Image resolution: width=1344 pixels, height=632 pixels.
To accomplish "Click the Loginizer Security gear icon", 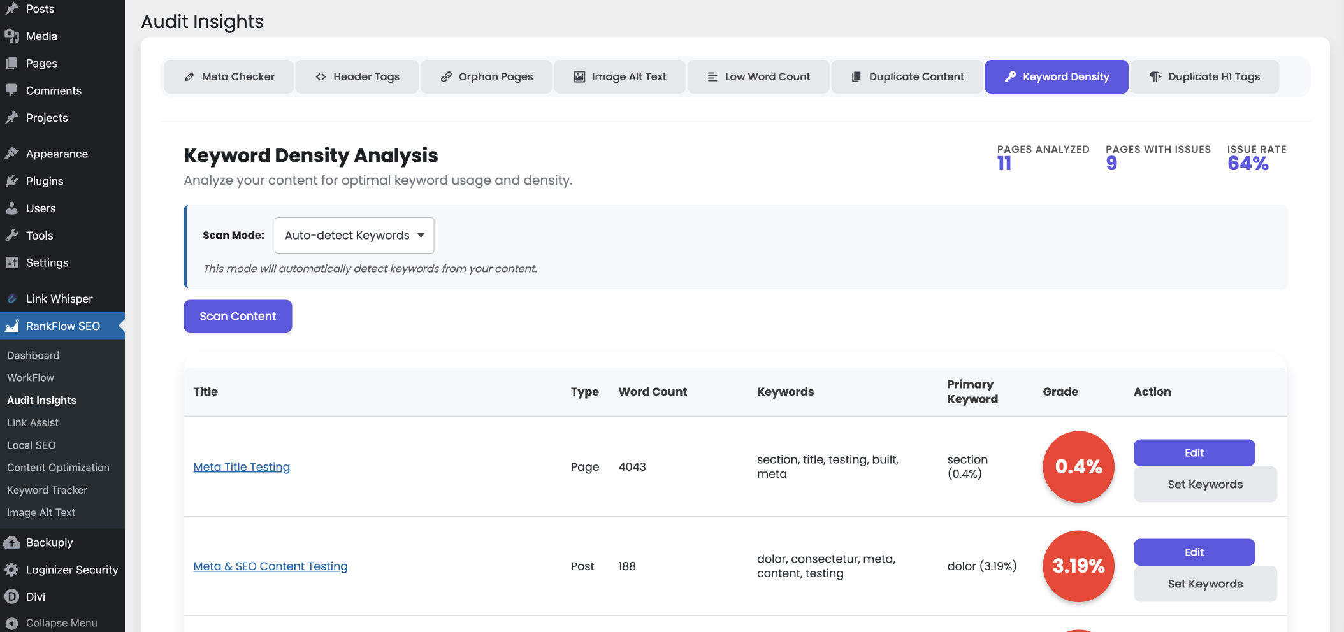I will click(11, 570).
